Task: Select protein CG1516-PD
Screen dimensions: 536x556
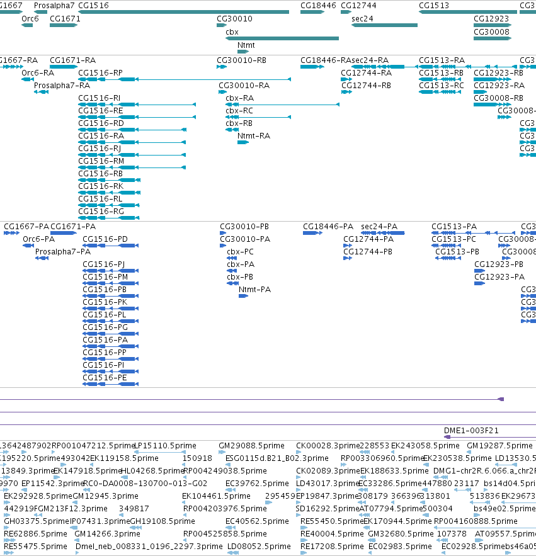Action: coord(111,246)
